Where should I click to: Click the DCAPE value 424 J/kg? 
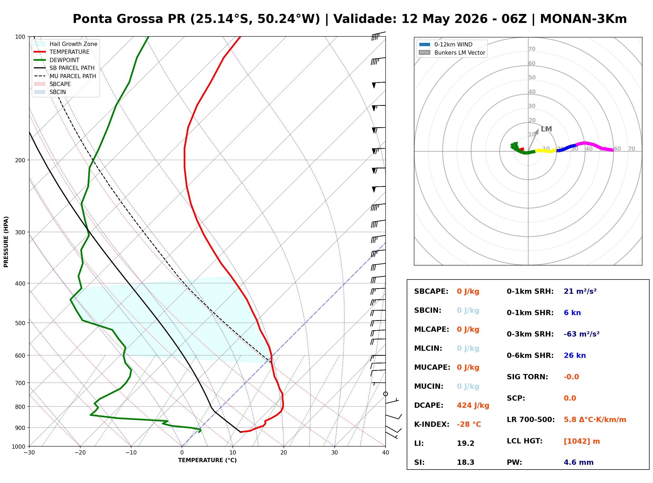[x=473, y=405]
